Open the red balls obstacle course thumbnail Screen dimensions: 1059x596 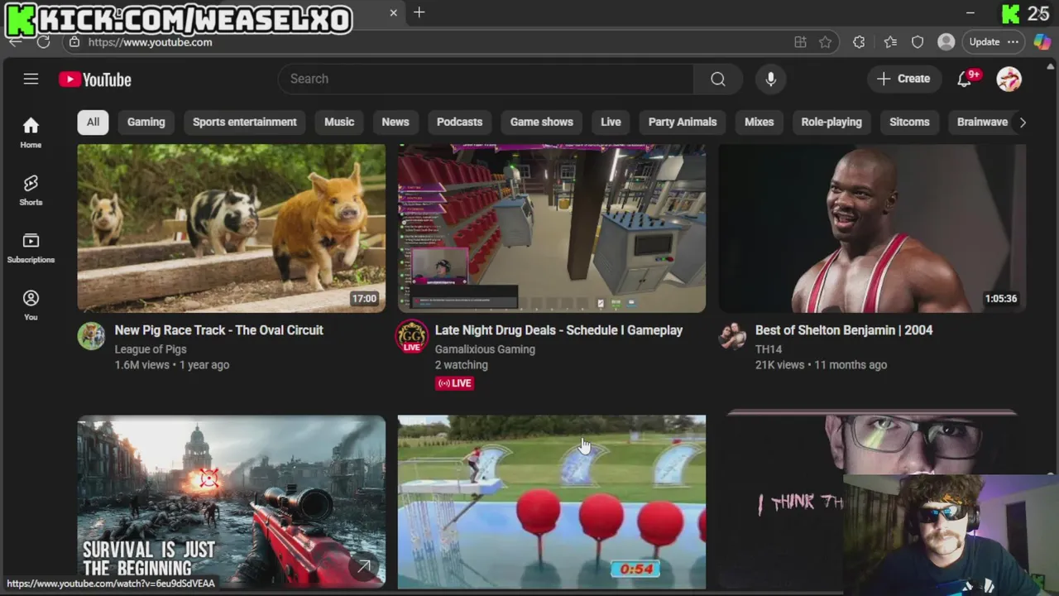coord(552,502)
